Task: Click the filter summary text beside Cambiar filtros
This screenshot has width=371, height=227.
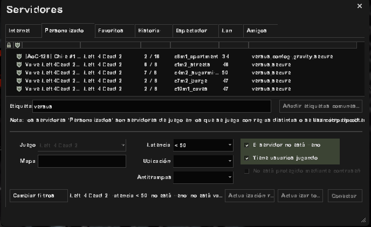Action: click(146, 196)
